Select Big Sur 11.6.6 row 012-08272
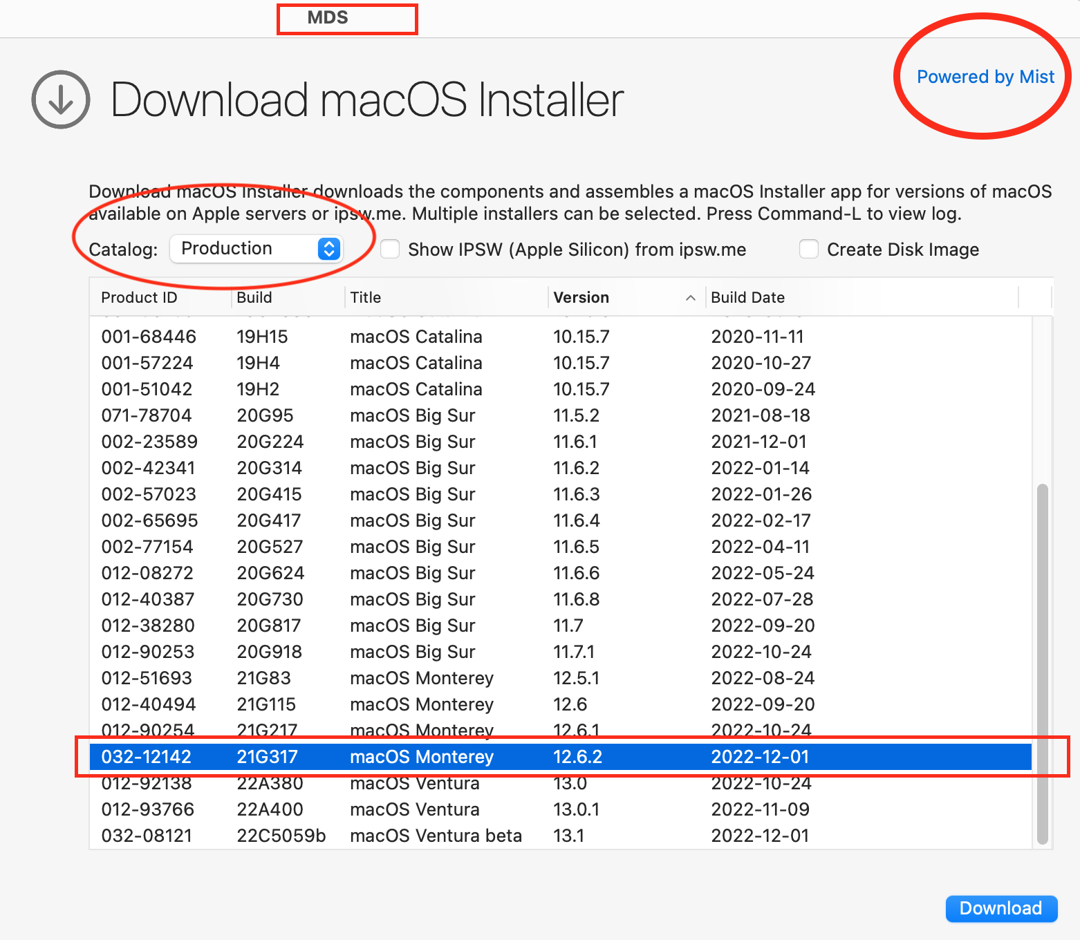 [561, 573]
